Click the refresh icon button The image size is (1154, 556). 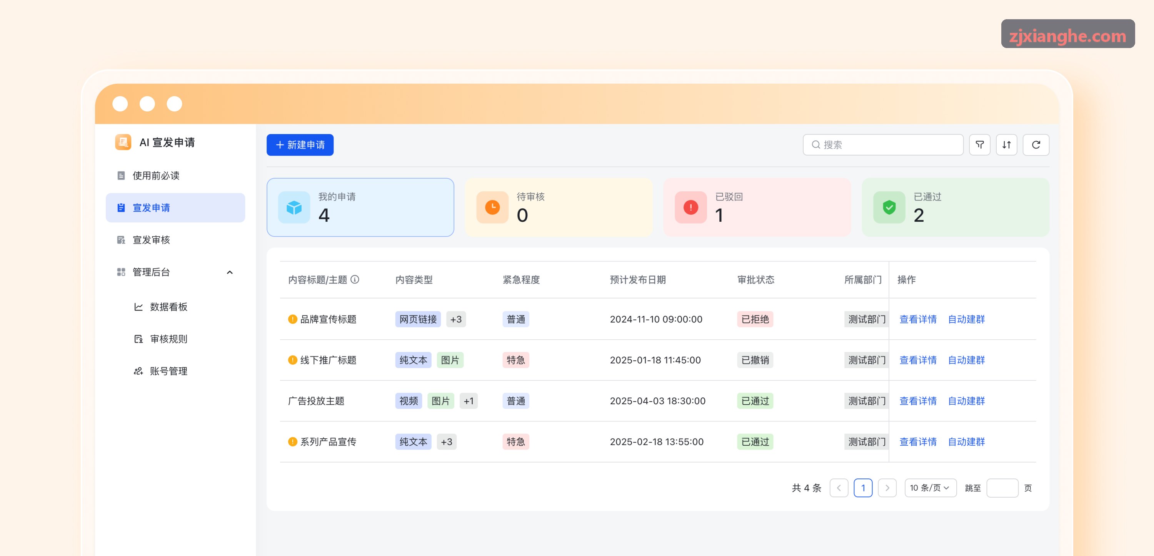pos(1036,144)
